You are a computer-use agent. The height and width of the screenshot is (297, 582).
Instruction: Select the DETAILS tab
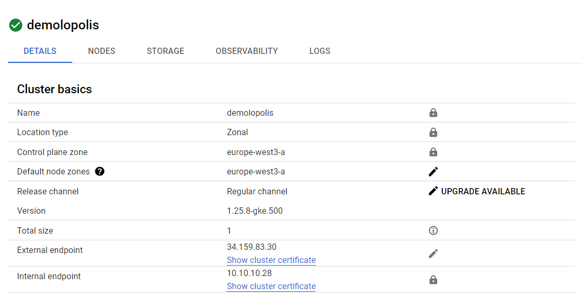(40, 51)
